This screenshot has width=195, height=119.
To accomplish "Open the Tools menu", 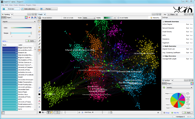I will coord(16,5).
